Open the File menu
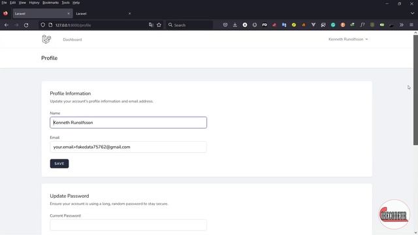Viewport: 418px width, 235px height. click(4, 3)
